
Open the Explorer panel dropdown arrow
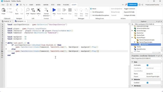157,21
